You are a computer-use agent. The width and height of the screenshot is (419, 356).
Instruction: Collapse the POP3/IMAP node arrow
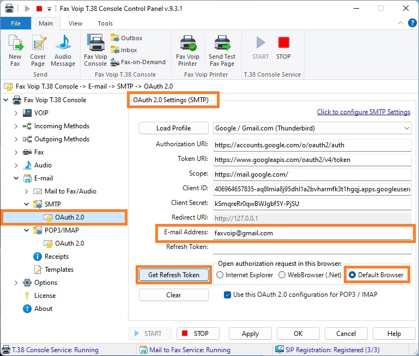(x=26, y=230)
